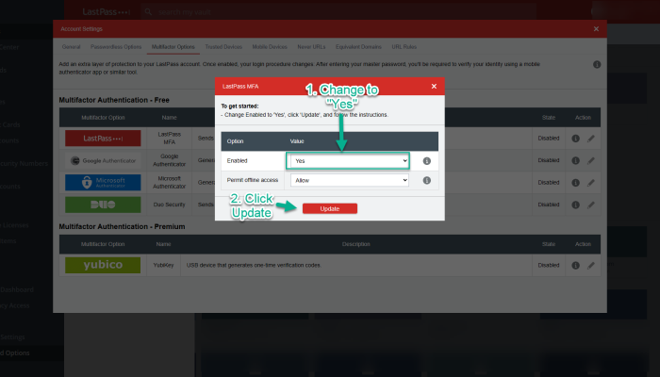Viewport: 660px width, 377px height.
Task: Click info icon in LastPass MFA row
Action: point(575,139)
